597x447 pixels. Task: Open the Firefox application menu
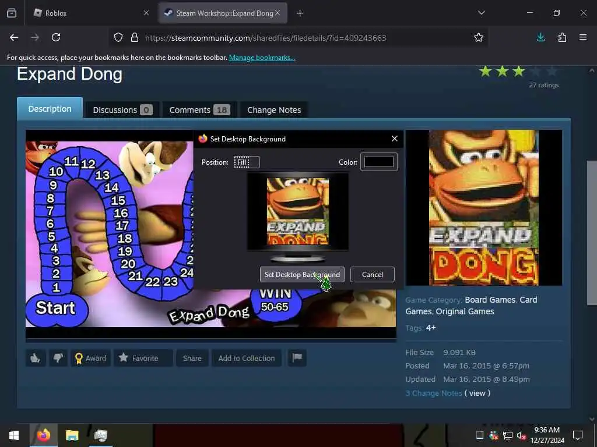pos(583,37)
